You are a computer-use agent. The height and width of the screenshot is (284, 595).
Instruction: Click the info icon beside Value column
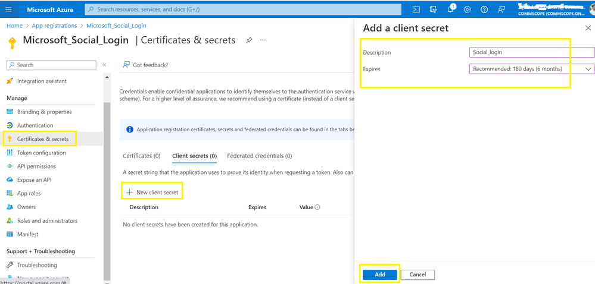317,207
